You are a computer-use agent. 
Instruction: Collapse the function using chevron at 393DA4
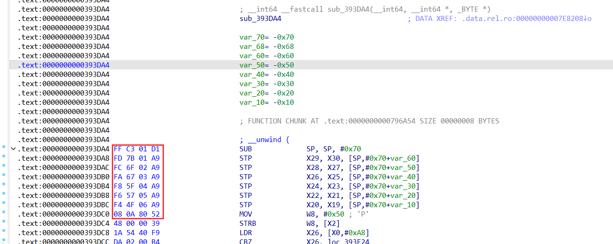pos(13,149)
